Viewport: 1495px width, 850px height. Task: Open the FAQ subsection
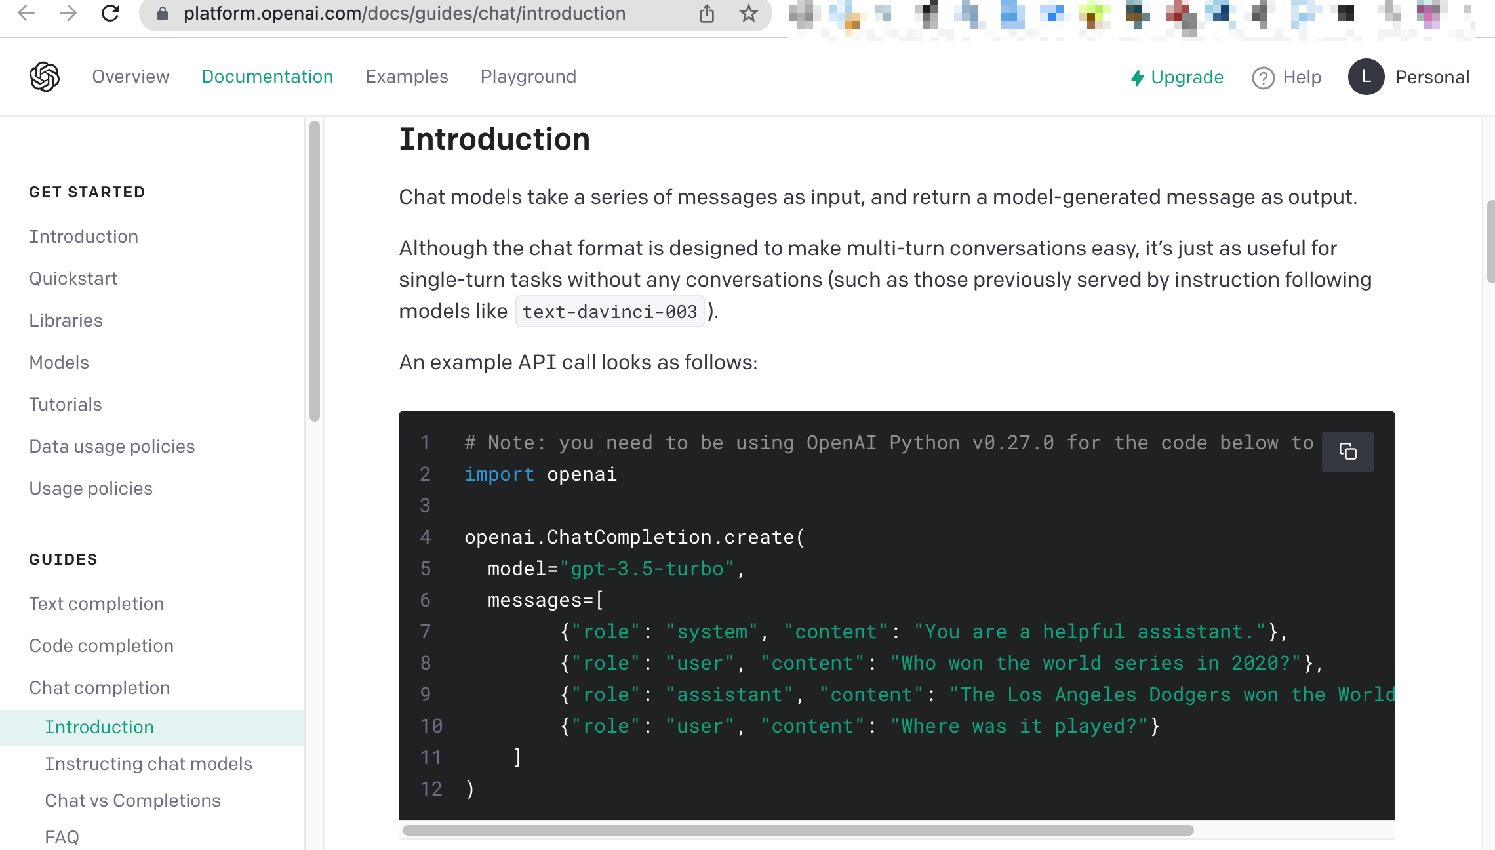coord(62,837)
